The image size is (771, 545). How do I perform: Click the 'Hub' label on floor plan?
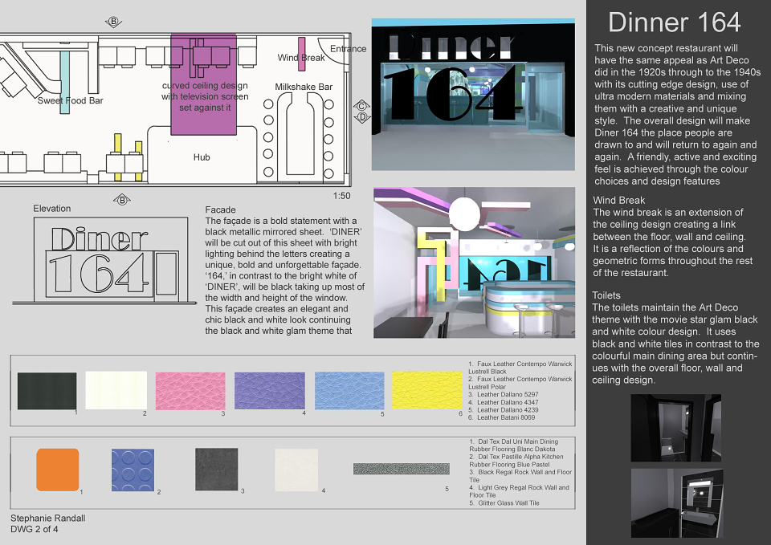point(202,157)
